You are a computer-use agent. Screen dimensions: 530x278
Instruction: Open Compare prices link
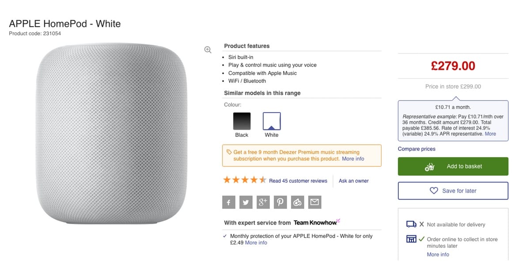click(x=416, y=149)
